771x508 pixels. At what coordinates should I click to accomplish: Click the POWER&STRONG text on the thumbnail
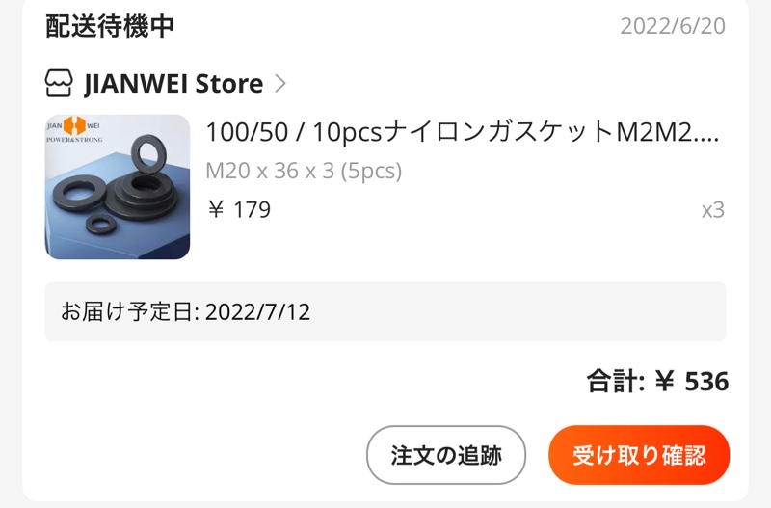75,140
